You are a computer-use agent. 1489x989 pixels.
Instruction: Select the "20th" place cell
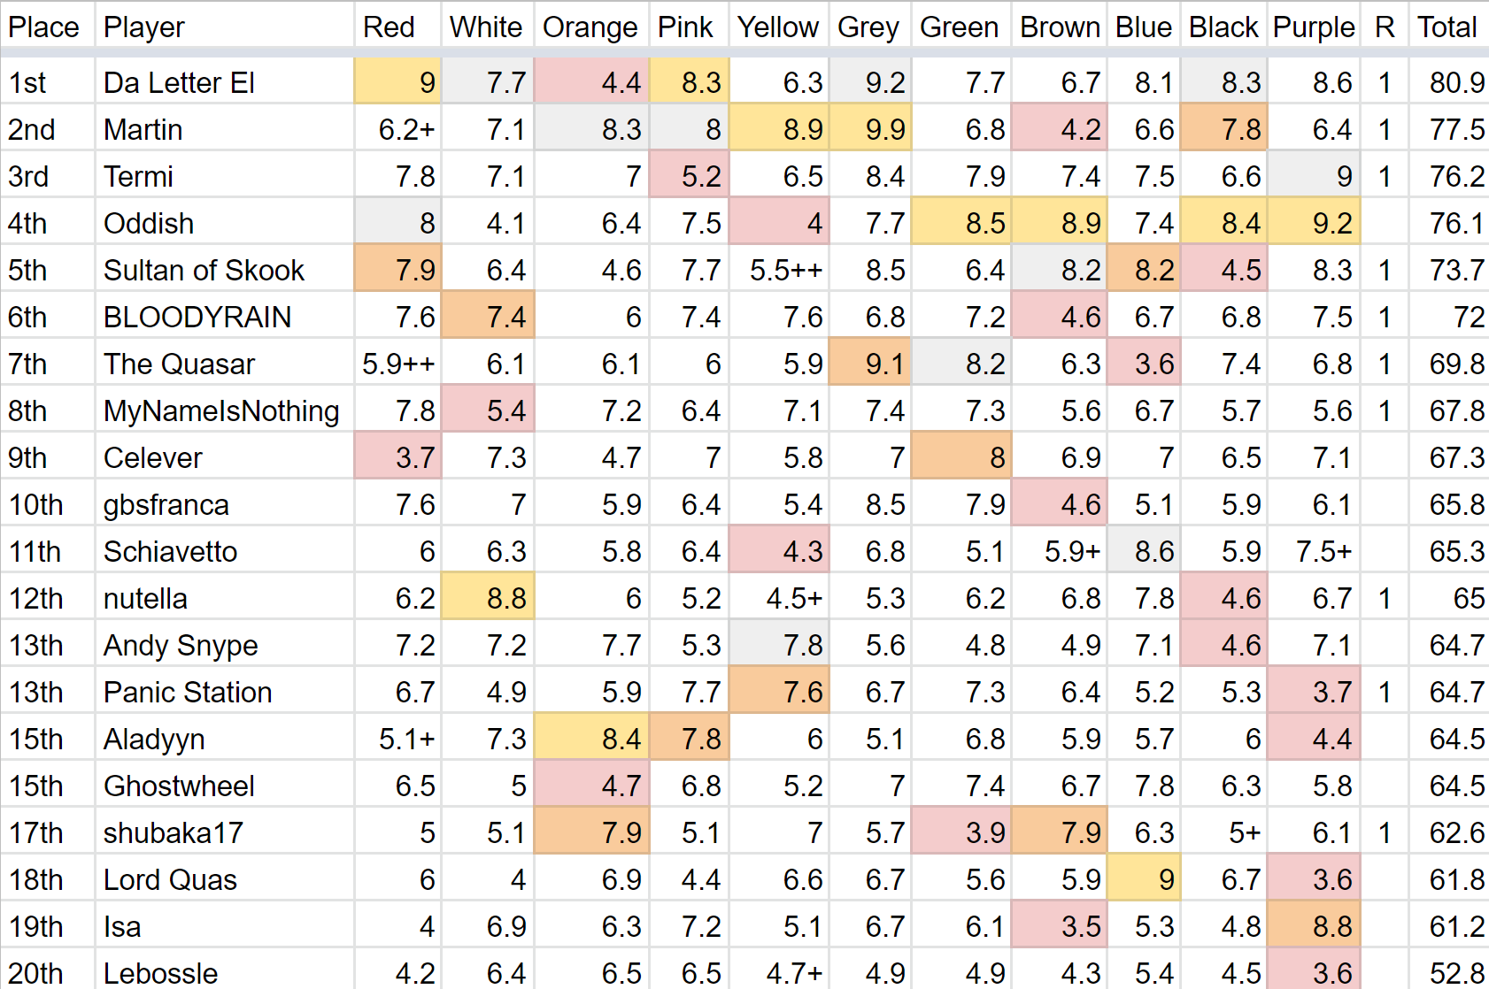36,973
